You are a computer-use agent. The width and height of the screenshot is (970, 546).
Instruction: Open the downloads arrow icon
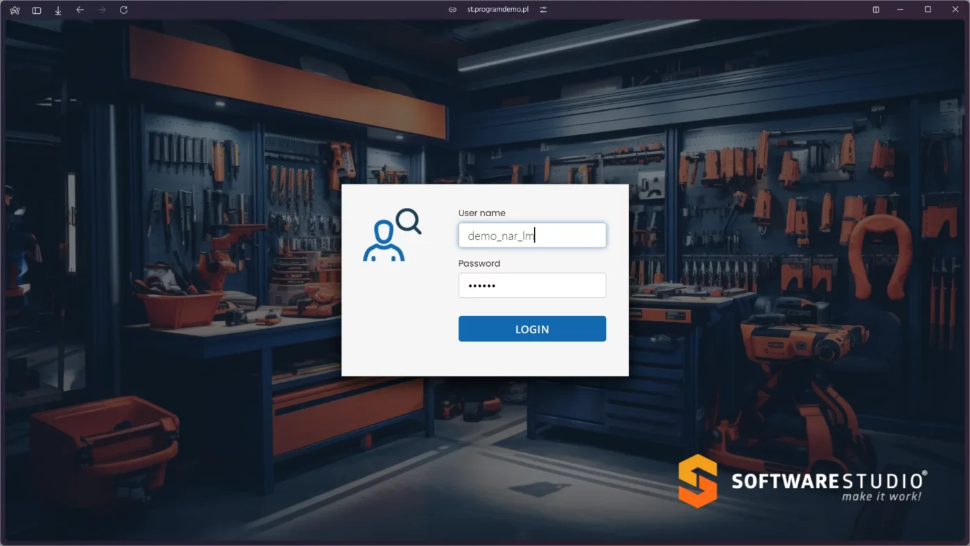click(x=58, y=10)
